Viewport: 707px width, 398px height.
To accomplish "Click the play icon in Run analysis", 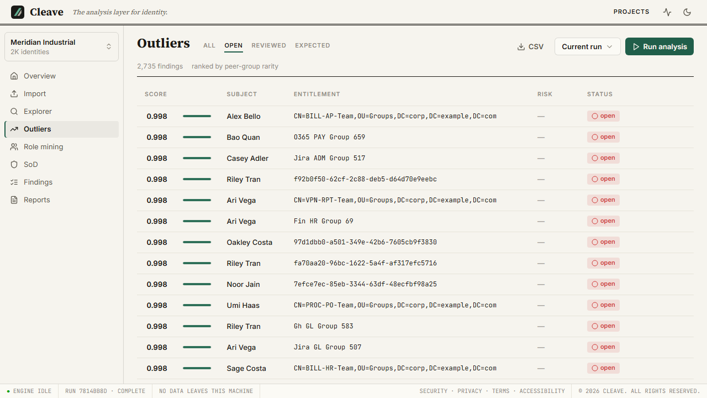I will pos(636,47).
